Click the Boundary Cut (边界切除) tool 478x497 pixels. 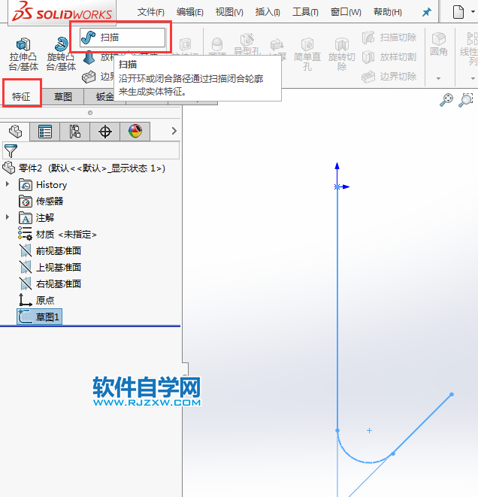pos(389,77)
